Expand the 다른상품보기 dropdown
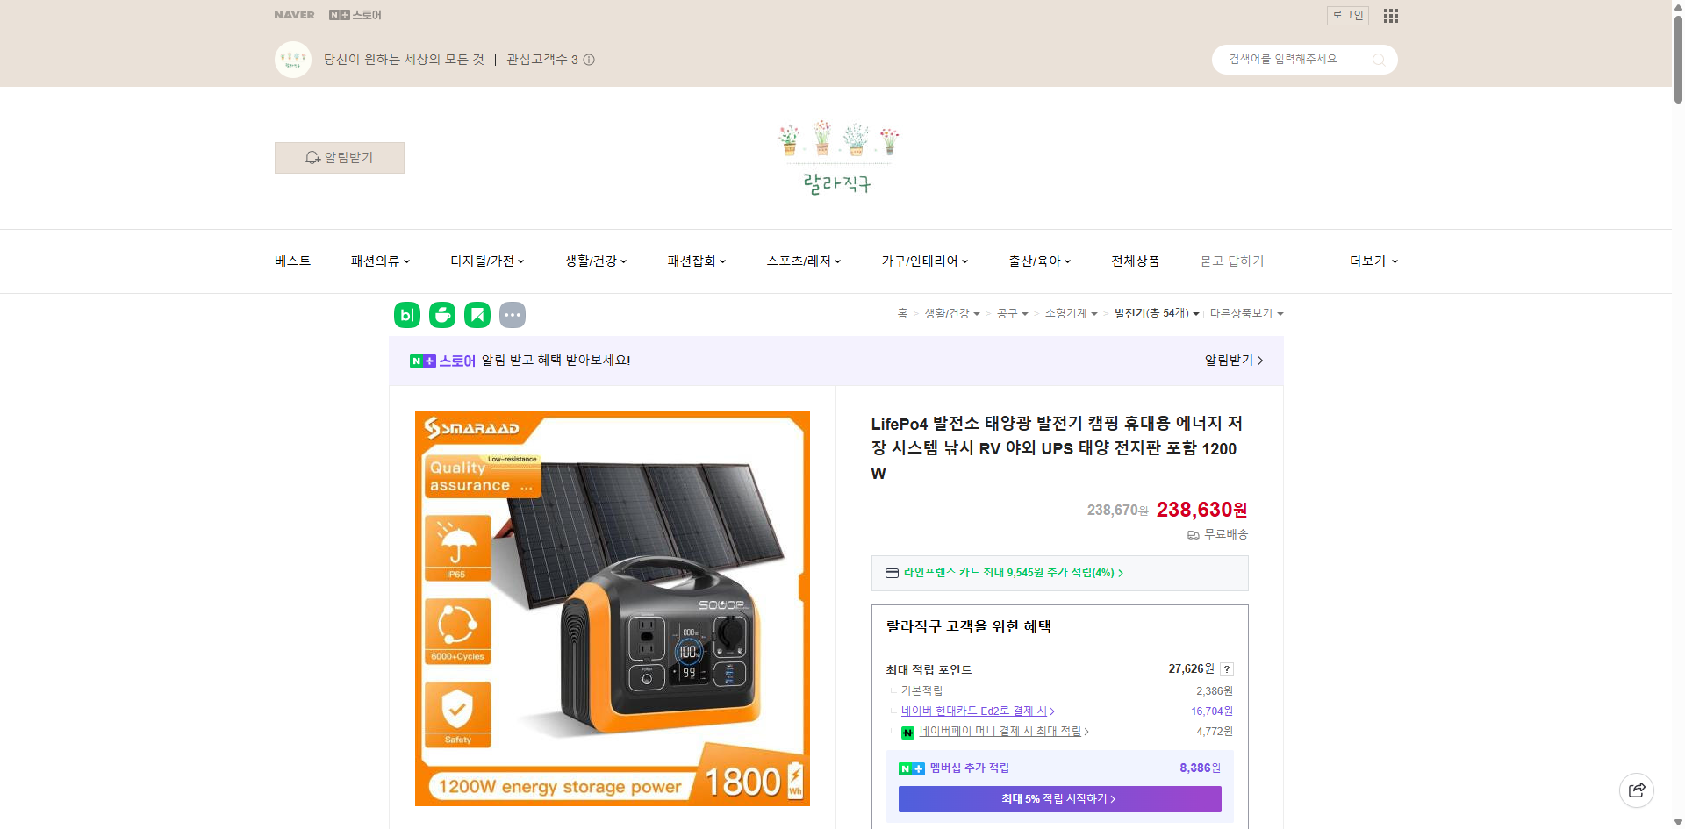The image size is (1685, 829). coord(1246,313)
